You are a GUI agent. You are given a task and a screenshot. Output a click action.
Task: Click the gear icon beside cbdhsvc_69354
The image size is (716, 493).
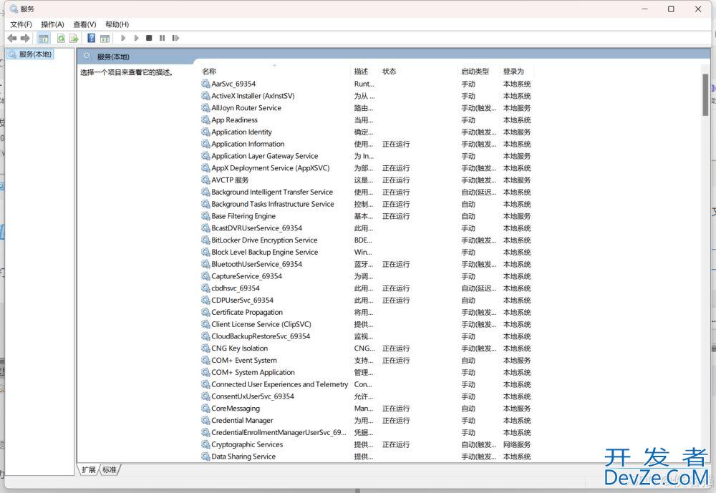point(205,288)
